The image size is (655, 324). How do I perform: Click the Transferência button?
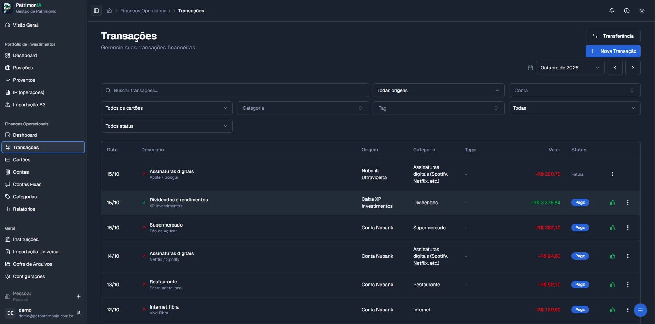point(613,36)
